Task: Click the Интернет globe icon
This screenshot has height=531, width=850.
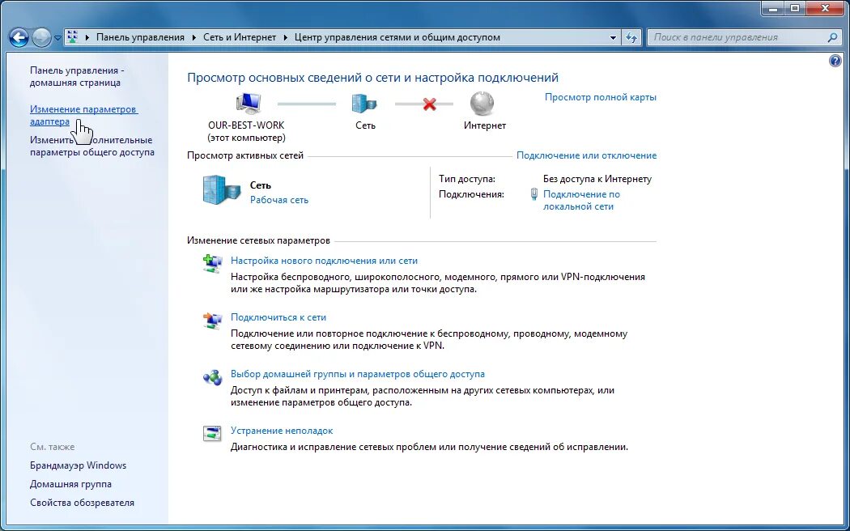Action: click(x=482, y=104)
